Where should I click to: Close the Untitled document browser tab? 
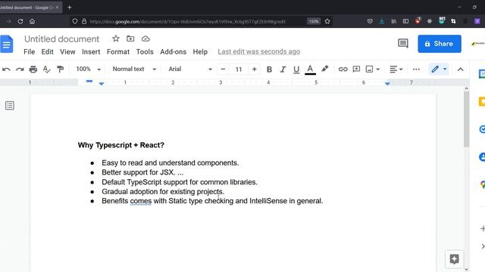(58, 8)
